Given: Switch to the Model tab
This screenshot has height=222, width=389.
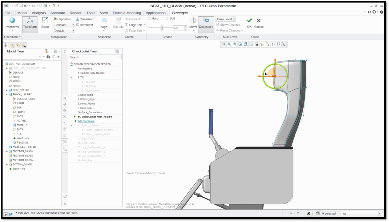Looking at the screenshot, I should [x=22, y=13].
